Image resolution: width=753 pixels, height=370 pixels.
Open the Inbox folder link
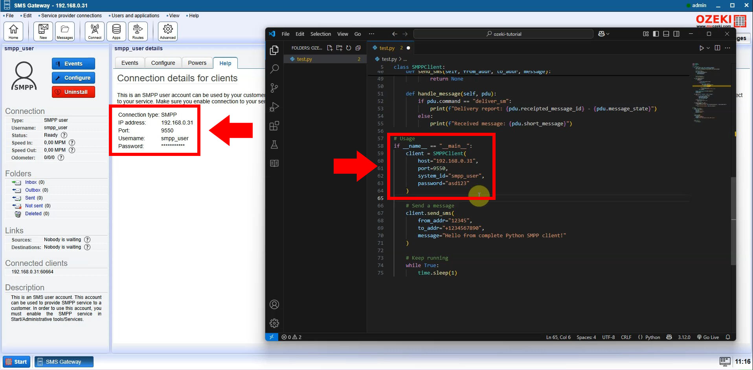click(31, 182)
